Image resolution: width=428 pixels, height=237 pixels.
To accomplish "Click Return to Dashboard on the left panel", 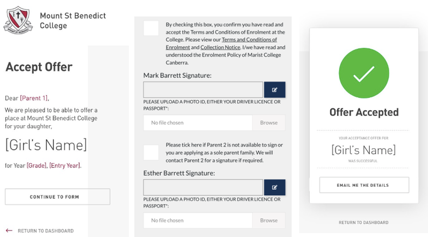I will tap(45, 231).
